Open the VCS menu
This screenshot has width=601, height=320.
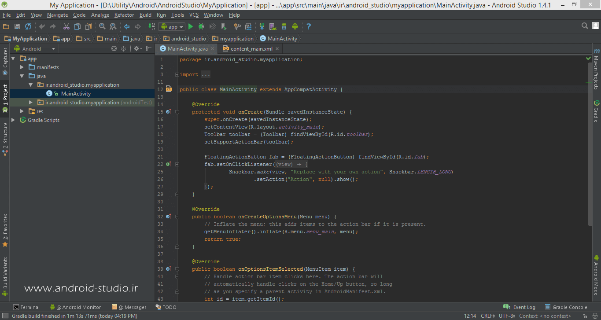tap(194, 15)
